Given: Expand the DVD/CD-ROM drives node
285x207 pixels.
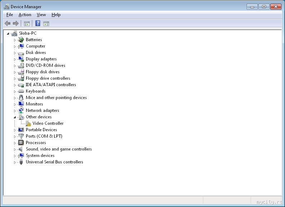Looking at the screenshot, I should click(15, 66).
